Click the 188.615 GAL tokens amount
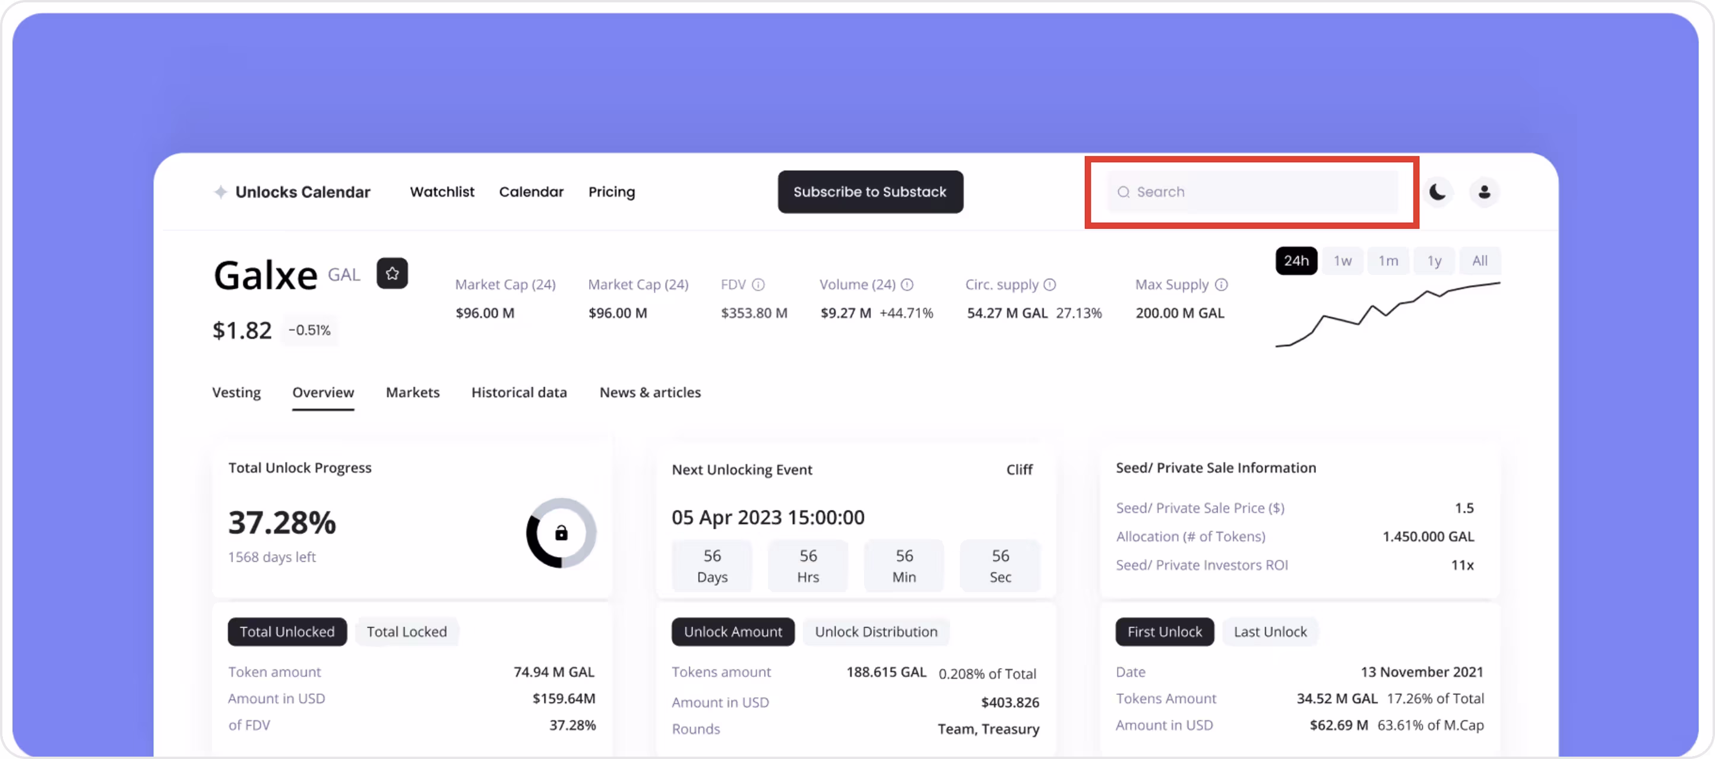The height and width of the screenshot is (759, 1715). (x=886, y=672)
